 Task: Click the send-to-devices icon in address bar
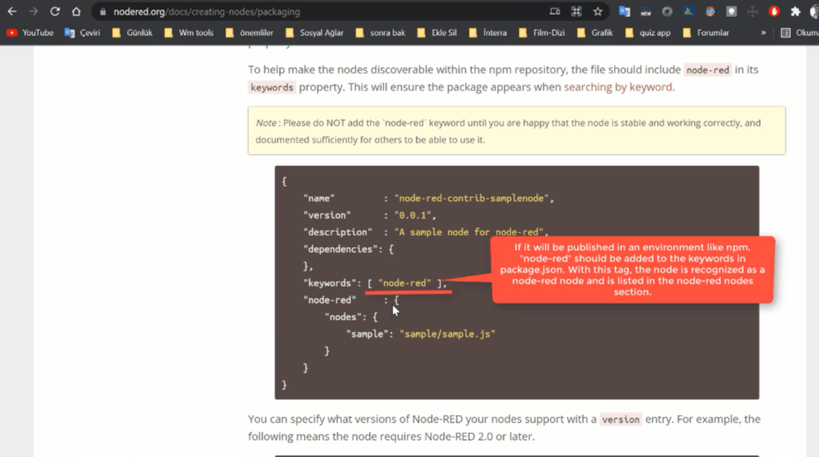pyautogui.click(x=555, y=11)
